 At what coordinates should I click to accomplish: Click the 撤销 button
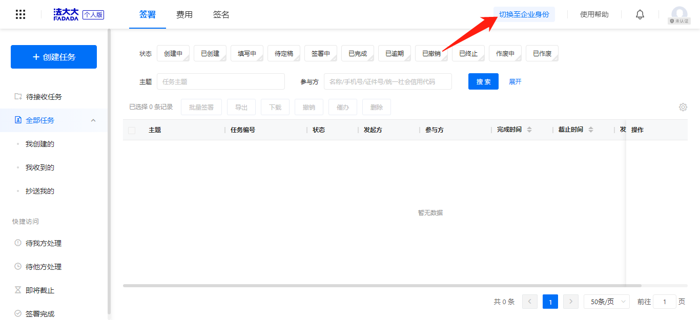[309, 107]
